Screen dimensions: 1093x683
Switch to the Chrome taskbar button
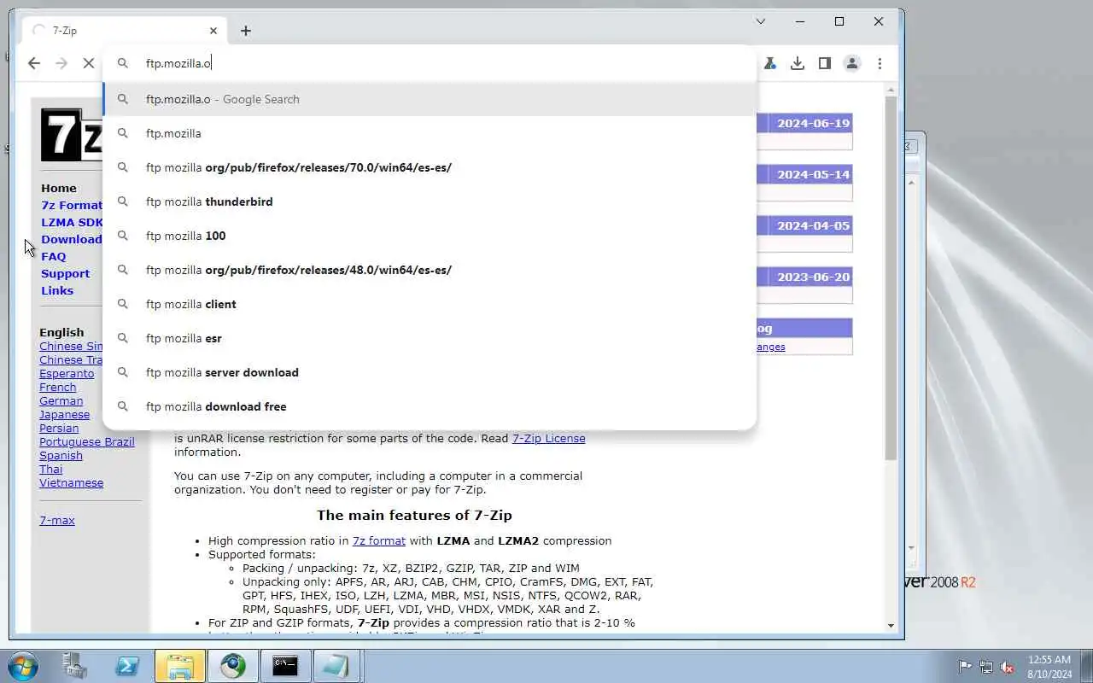pyautogui.click(x=232, y=666)
